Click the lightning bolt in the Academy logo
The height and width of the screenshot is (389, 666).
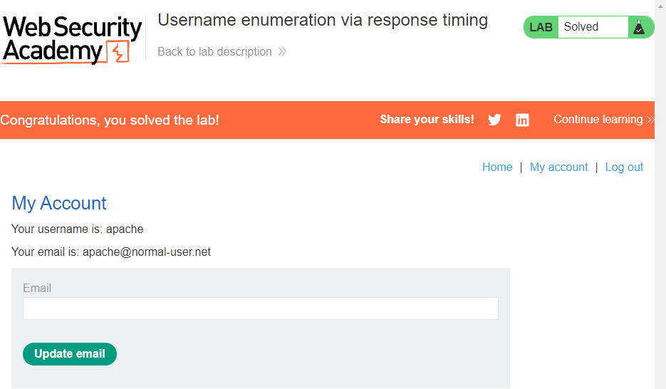click(x=118, y=52)
